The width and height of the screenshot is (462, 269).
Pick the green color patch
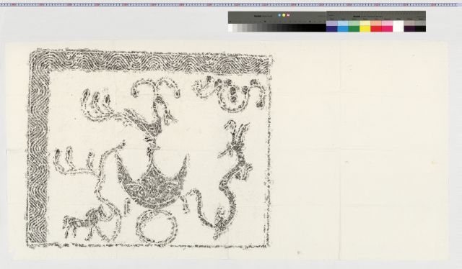click(x=354, y=29)
